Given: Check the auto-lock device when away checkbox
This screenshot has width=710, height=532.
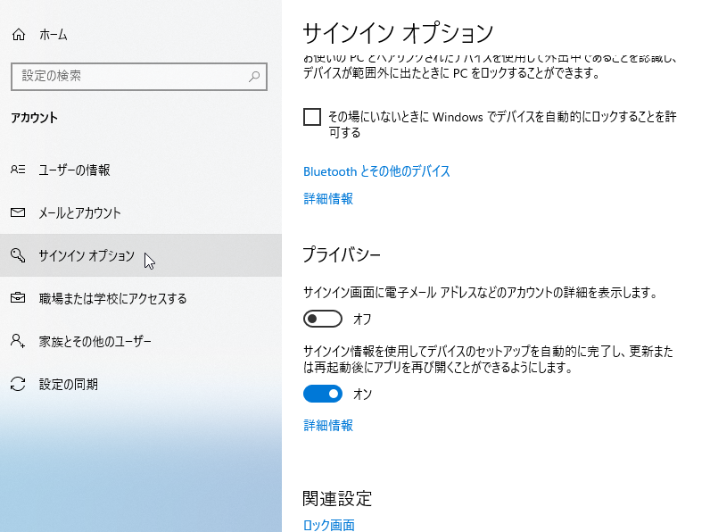Looking at the screenshot, I should click(x=312, y=117).
